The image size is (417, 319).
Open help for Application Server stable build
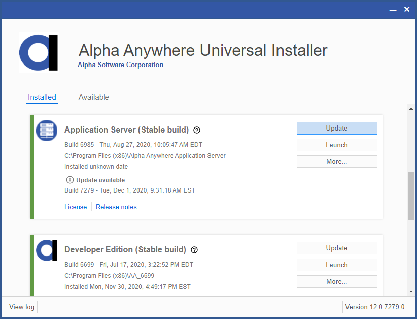click(196, 130)
